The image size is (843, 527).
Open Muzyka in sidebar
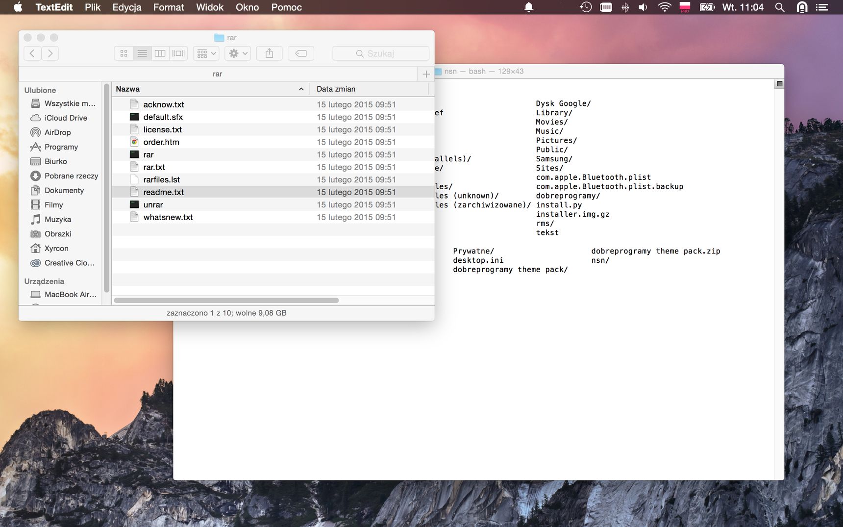51,220
